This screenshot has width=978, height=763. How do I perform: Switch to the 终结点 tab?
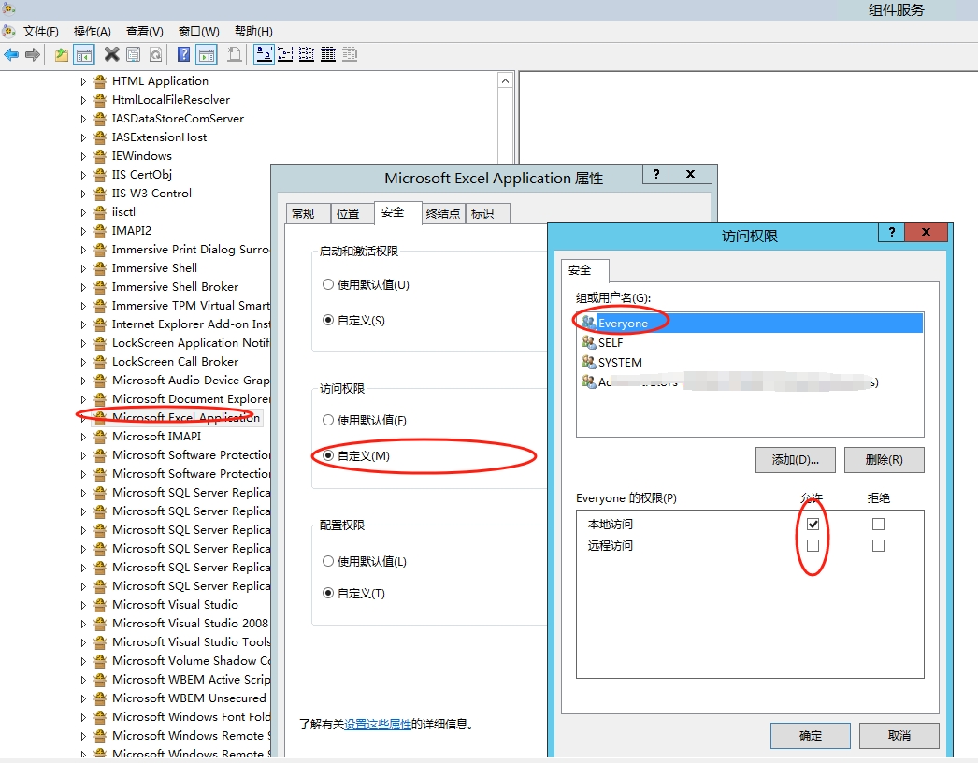pyautogui.click(x=443, y=213)
